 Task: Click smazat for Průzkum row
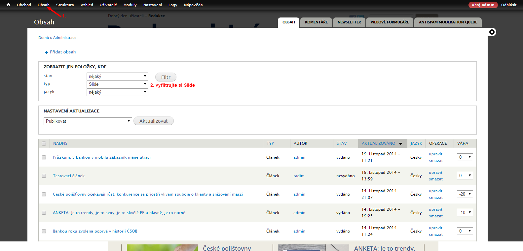pyautogui.click(x=436, y=161)
